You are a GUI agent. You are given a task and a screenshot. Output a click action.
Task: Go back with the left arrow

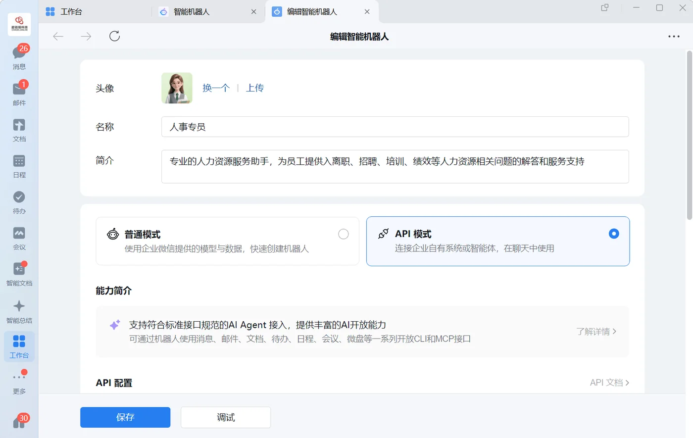pyautogui.click(x=58, y=36)
